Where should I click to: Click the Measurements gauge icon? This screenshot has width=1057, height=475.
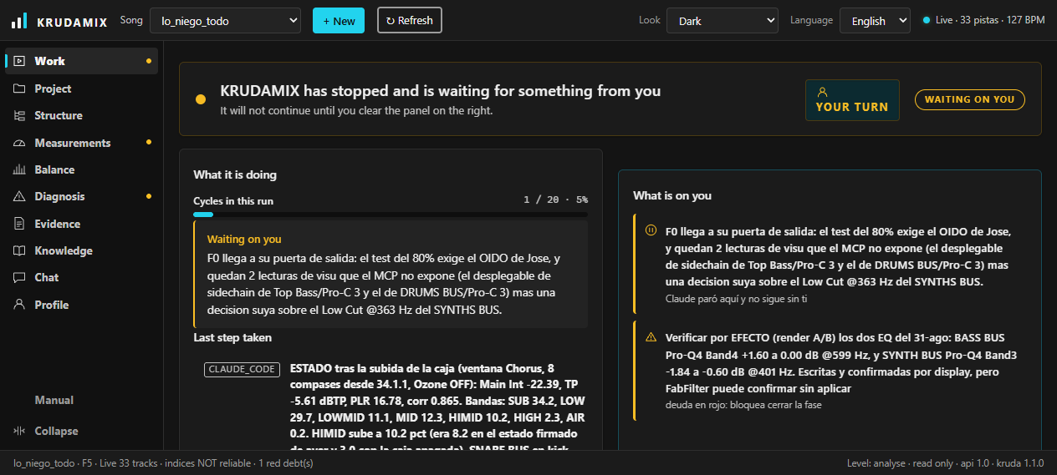click(19, 143)
